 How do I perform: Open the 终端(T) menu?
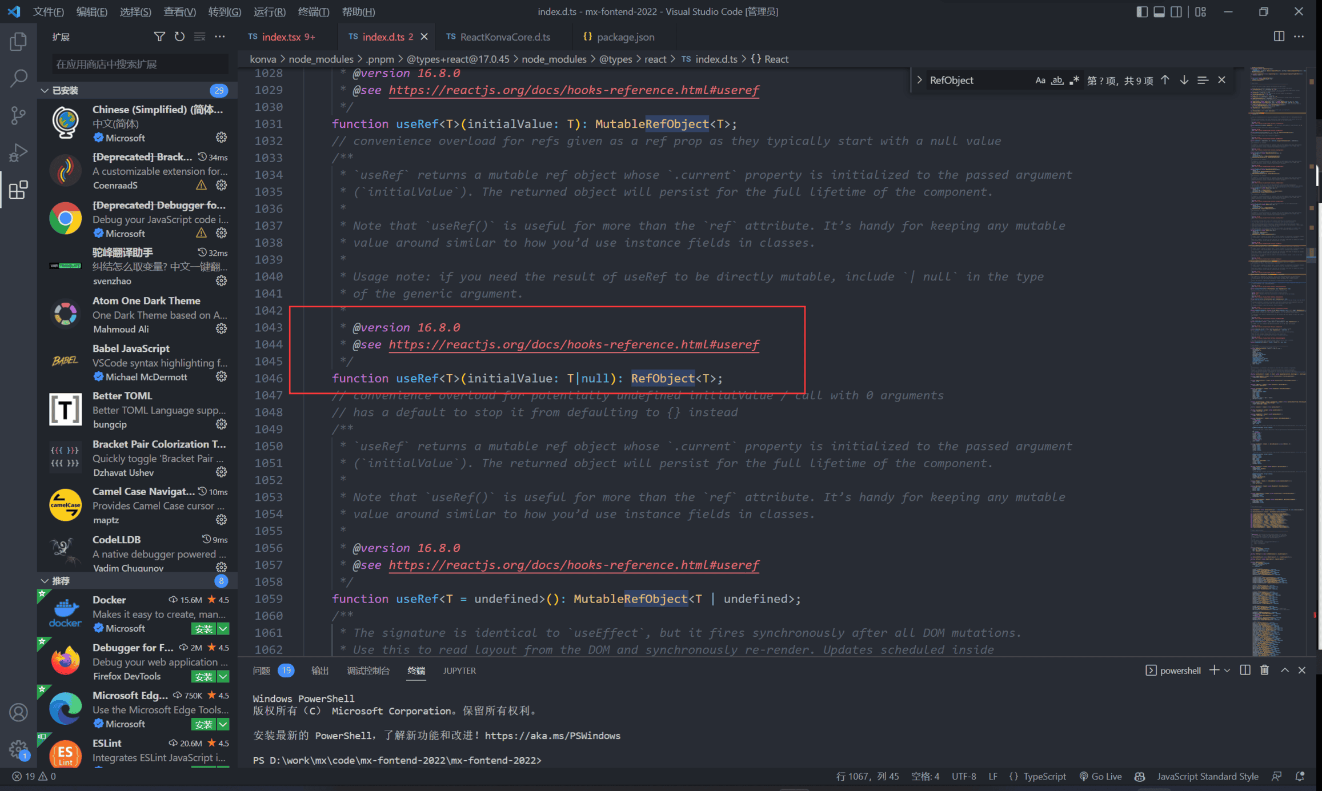coord(313,11)
